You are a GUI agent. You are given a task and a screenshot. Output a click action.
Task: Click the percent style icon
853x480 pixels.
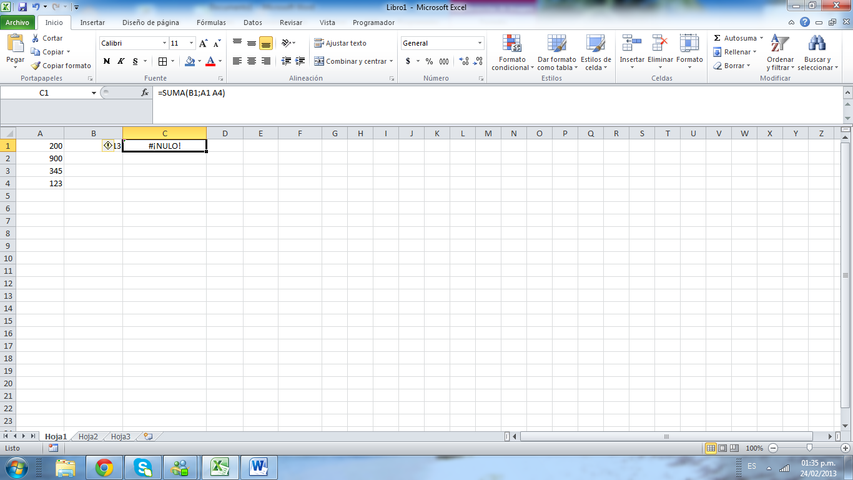coord(429,61)
